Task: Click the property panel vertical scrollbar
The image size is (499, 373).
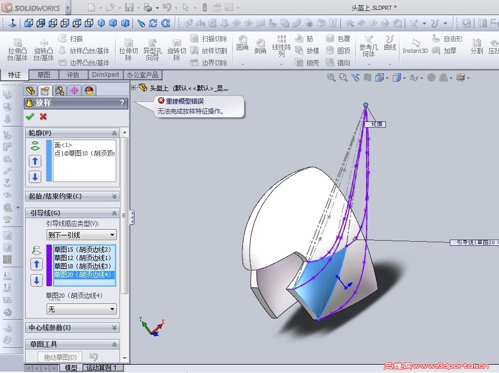Action: 125,216
